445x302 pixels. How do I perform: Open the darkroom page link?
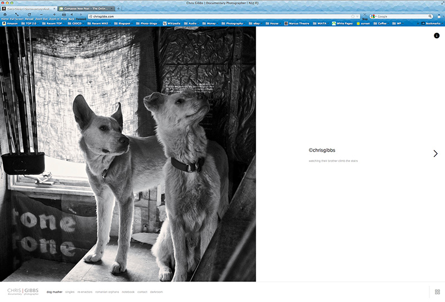157,291
